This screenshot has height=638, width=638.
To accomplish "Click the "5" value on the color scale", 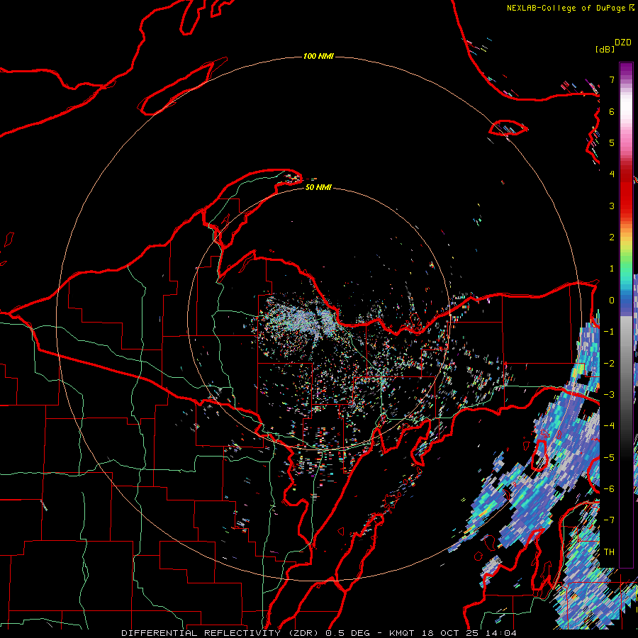I will [612, 142].
